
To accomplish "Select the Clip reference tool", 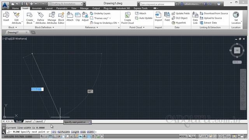I will 78,16.
